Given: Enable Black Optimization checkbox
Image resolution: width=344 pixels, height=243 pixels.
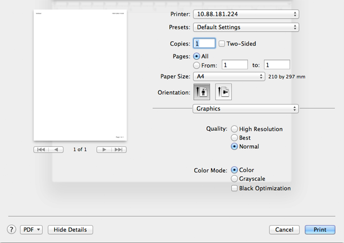Looking at the screenshot, I should [x=234, y=188].
